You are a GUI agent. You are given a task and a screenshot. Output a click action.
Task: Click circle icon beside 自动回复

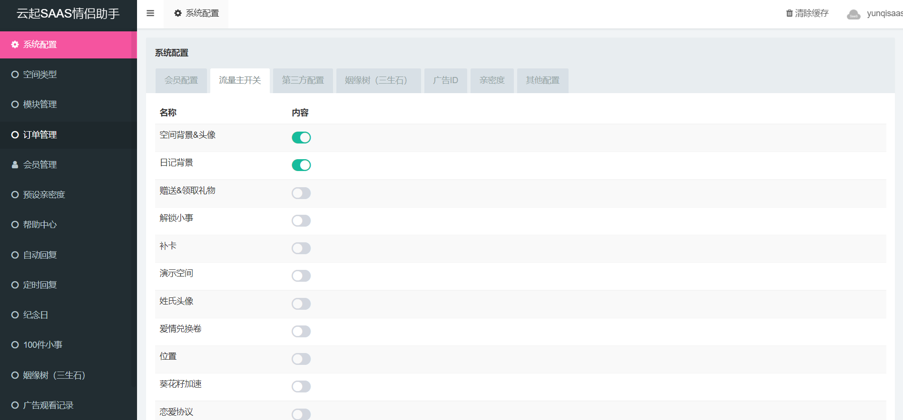[15, 255]
